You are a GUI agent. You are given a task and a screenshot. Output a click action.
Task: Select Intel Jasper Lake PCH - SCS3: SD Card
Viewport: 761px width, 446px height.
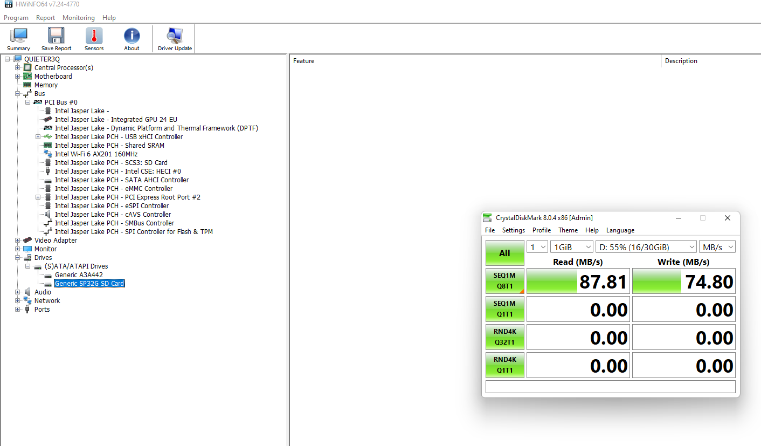pyautogui.click(x=111, y=162)
